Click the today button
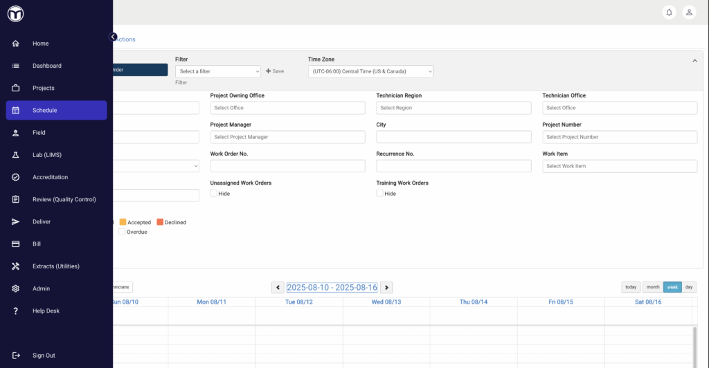The width and height of the screenshot is (709, 368). [x=631, y=287]
